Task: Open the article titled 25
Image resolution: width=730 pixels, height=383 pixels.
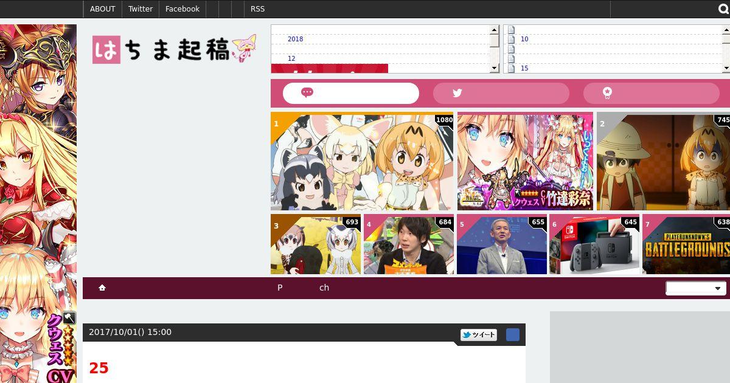Action: 99,368
